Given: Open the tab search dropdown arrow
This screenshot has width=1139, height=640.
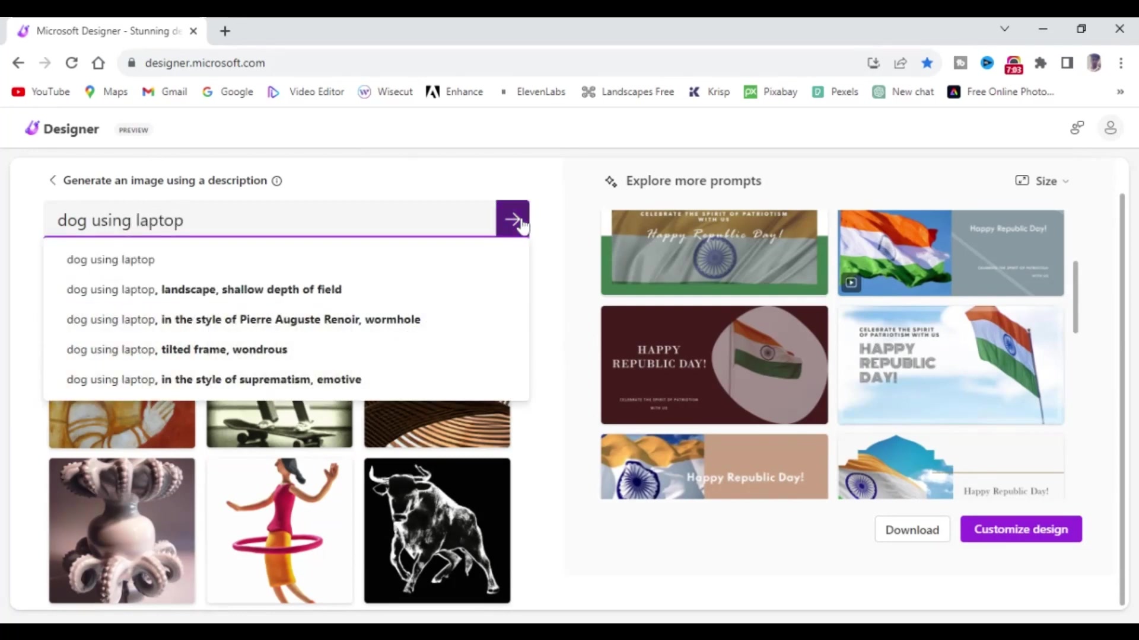Looking at the screenshot, I should point(1004,28).
